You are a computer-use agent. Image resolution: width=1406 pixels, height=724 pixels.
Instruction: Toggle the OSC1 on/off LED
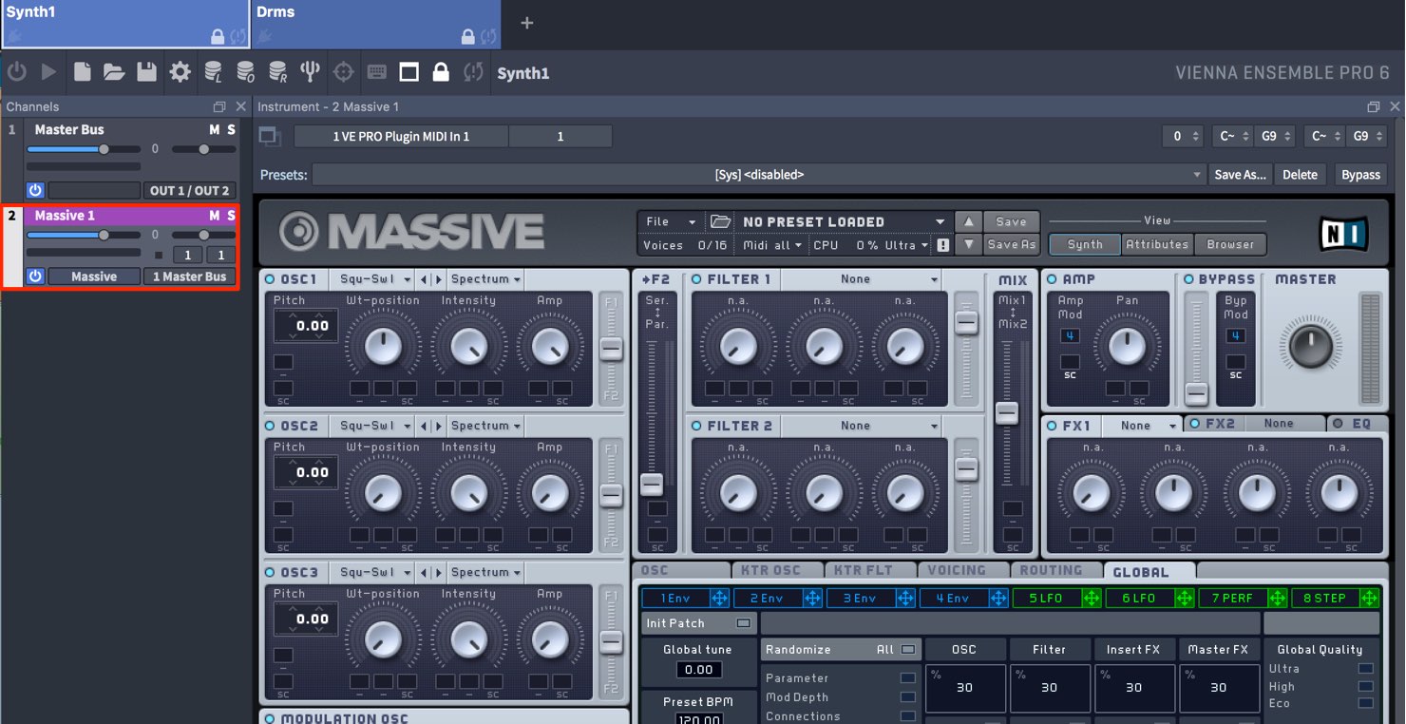[x=270, y=279]
